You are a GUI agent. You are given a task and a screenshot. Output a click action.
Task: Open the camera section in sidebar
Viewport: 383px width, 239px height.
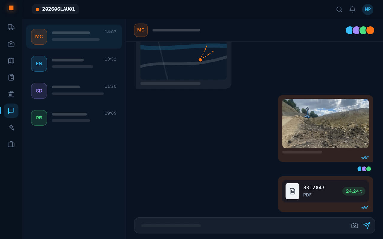point(11,44)
